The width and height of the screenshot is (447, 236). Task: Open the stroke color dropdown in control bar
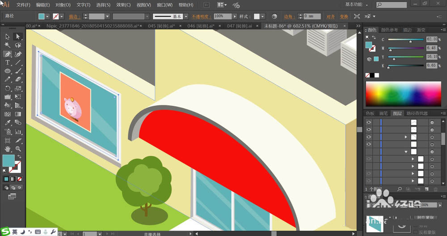(x=62, y=17)
